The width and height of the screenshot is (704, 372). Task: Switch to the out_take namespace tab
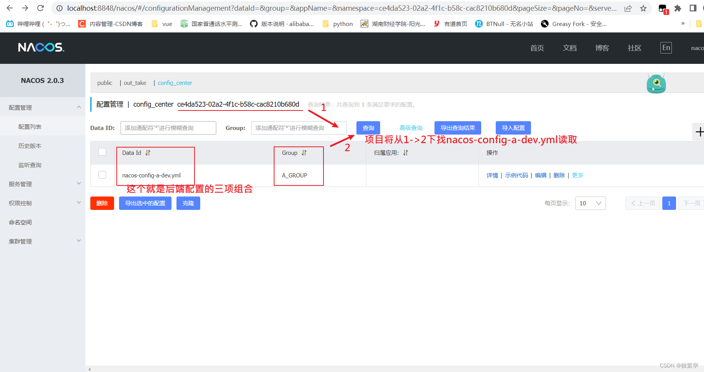click(x=134, y=83)
